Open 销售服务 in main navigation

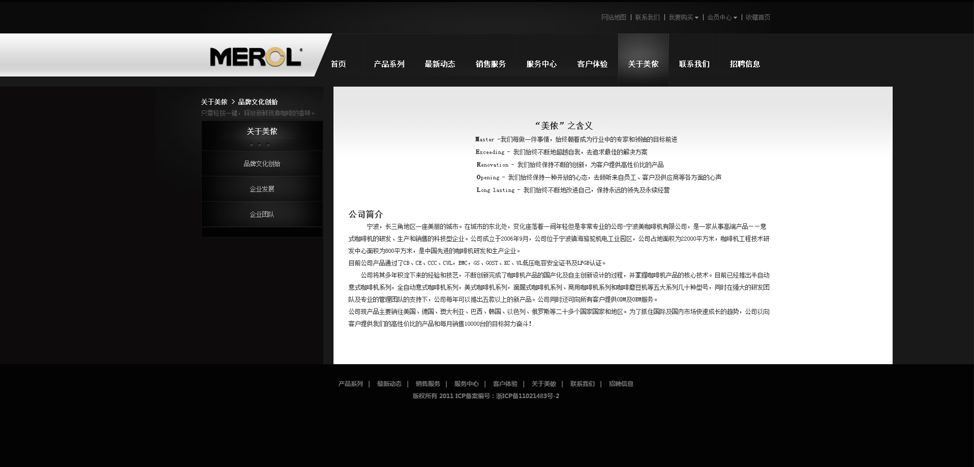tap(491, 64)
